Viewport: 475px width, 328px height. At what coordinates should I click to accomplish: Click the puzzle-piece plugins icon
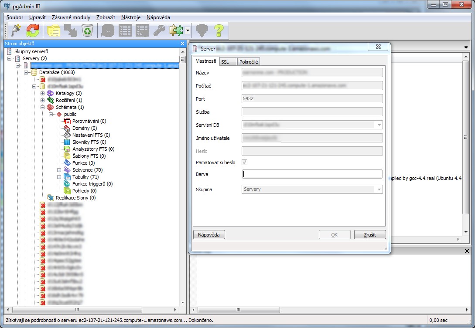(176, 30)
